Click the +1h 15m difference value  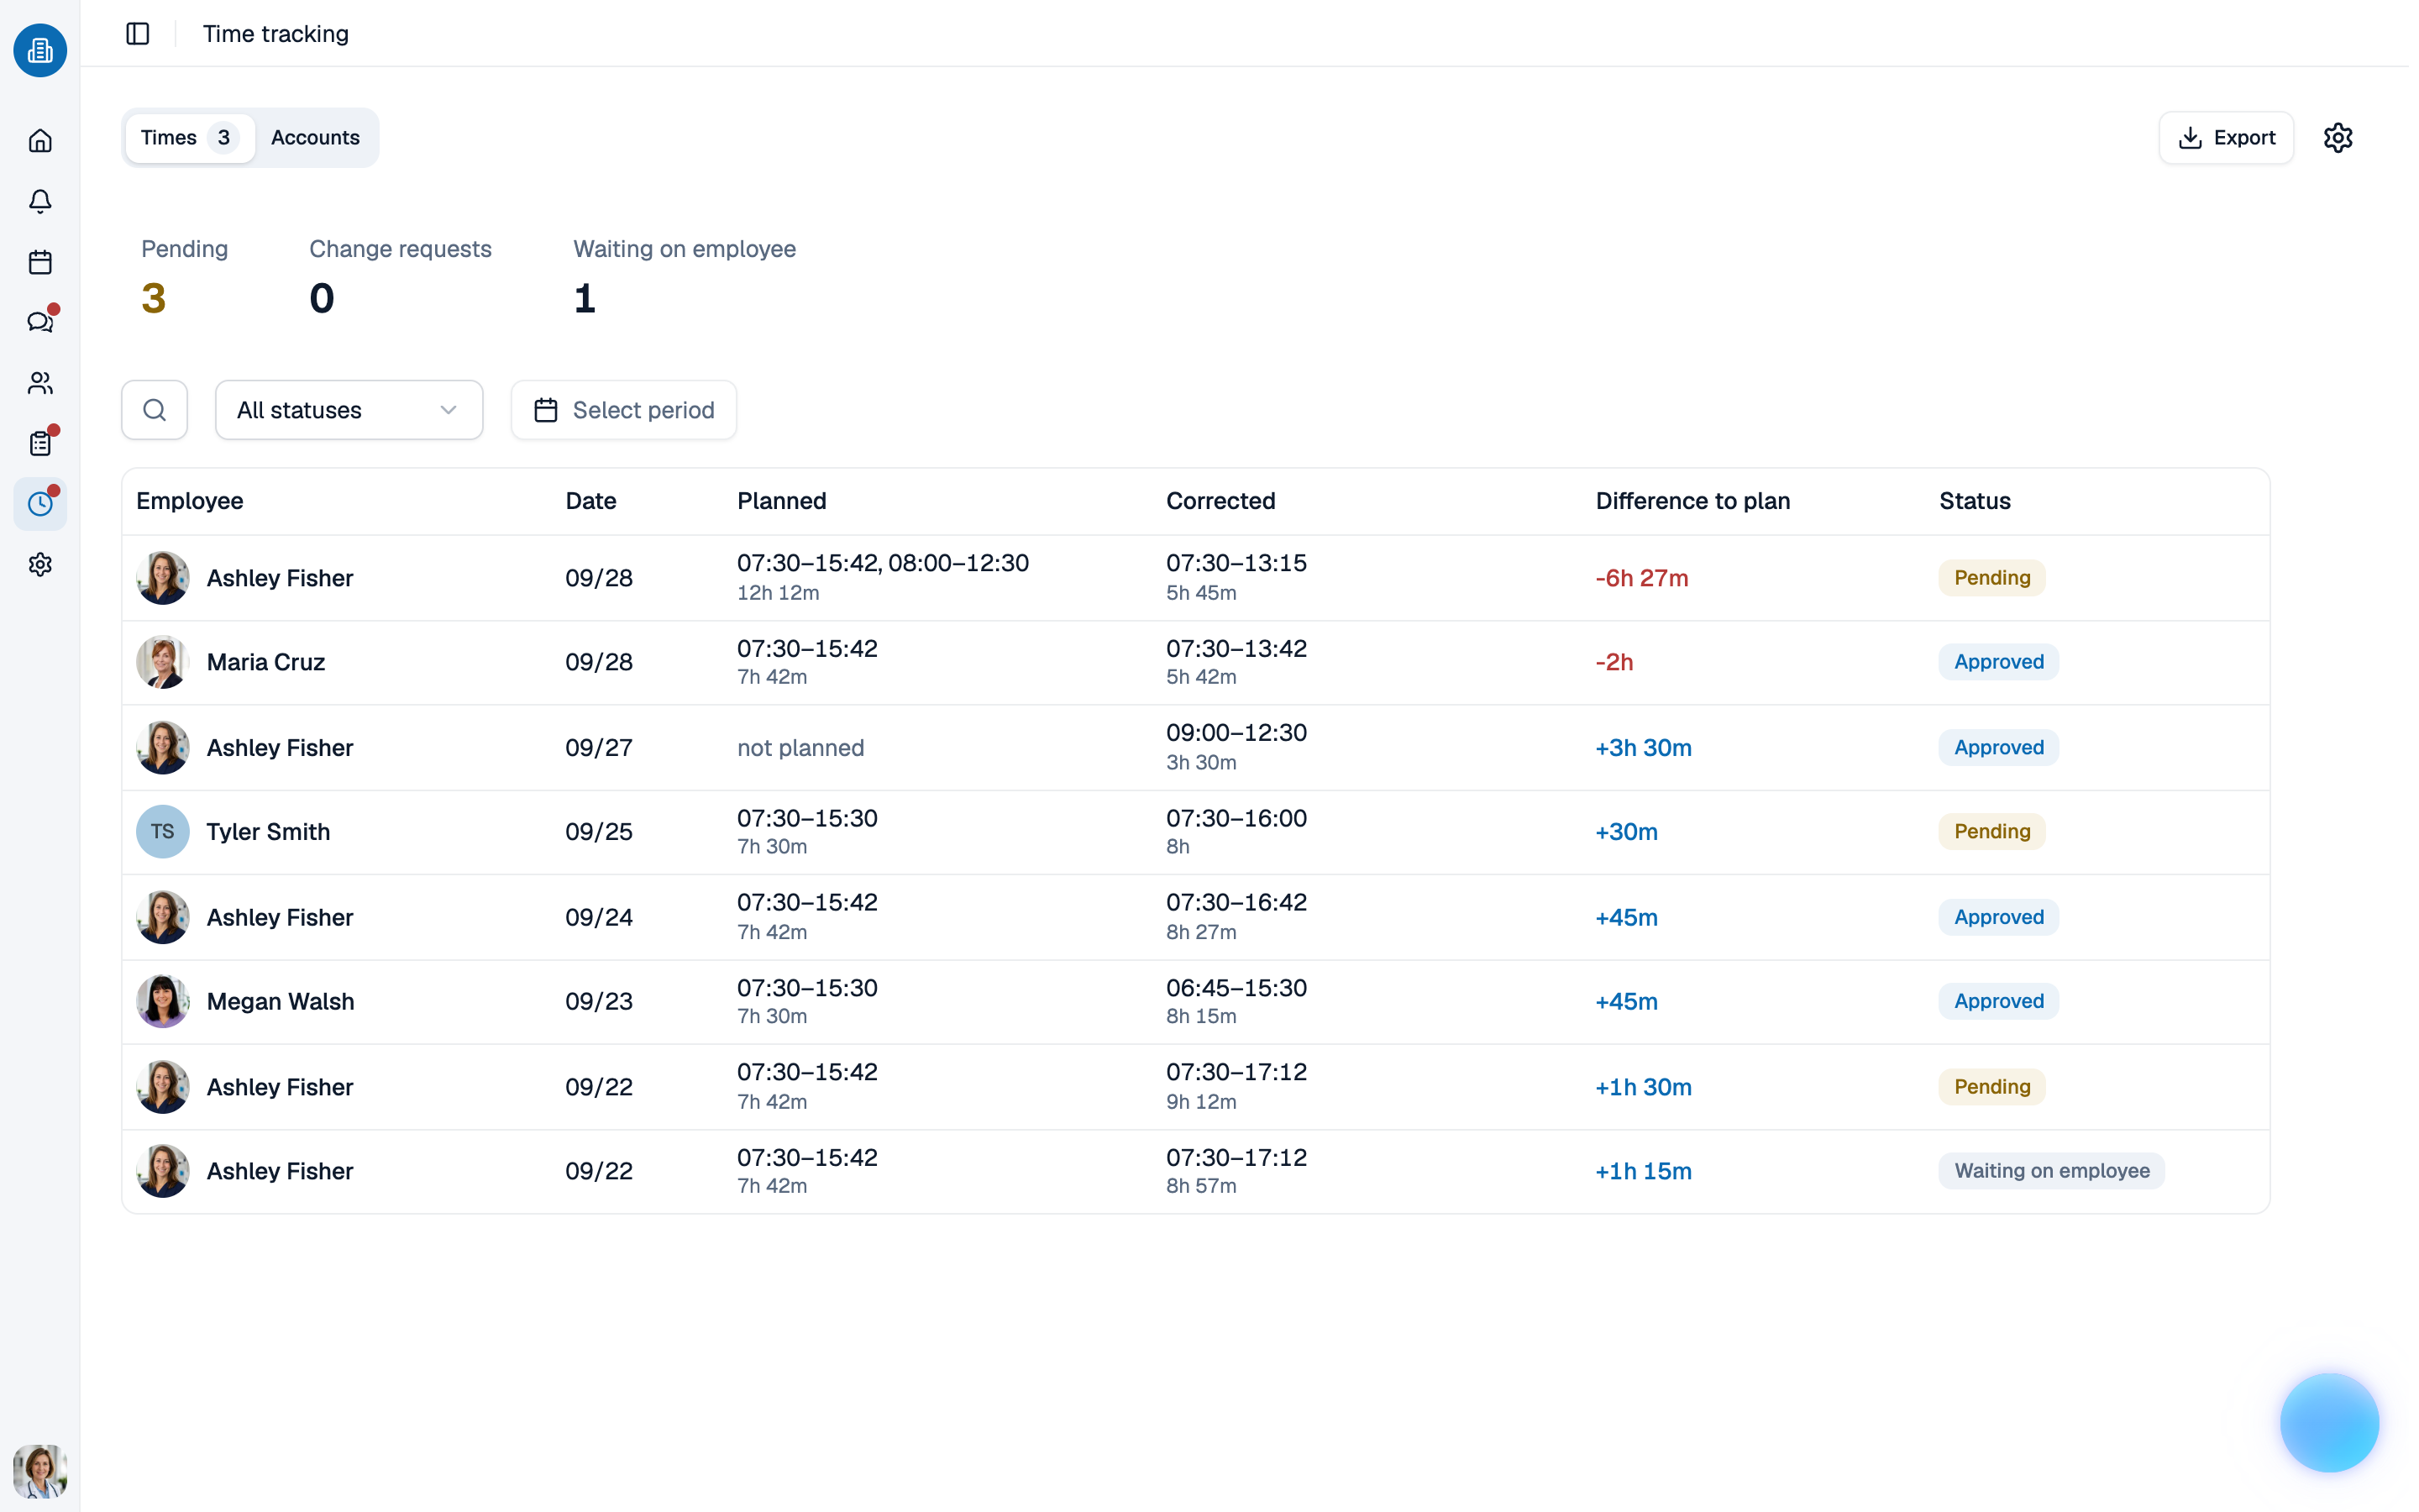(x=1643, y=1171)
